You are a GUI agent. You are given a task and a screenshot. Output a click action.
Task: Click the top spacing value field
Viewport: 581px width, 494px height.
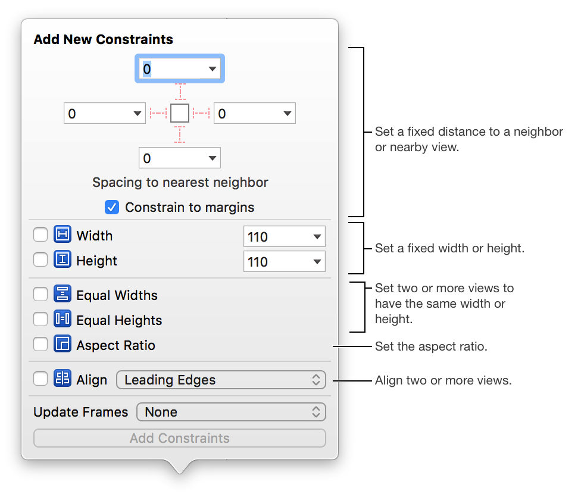(173, 69)
